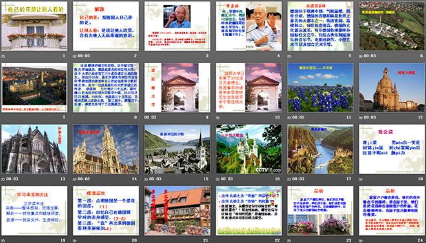The height and width of the screenshot is (243, 426).
Task: Click the animation star icon under slide 18
Action: tap(361, 179)
